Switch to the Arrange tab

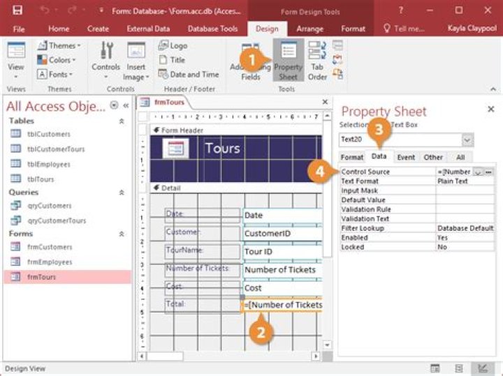(x=310, y=29)
